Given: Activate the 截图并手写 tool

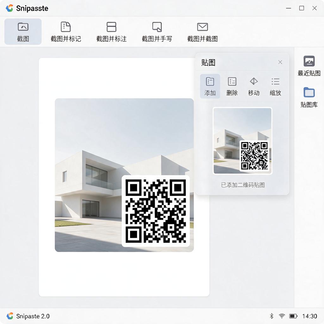Looking at the screenshot, I should [x=157, y=32].
